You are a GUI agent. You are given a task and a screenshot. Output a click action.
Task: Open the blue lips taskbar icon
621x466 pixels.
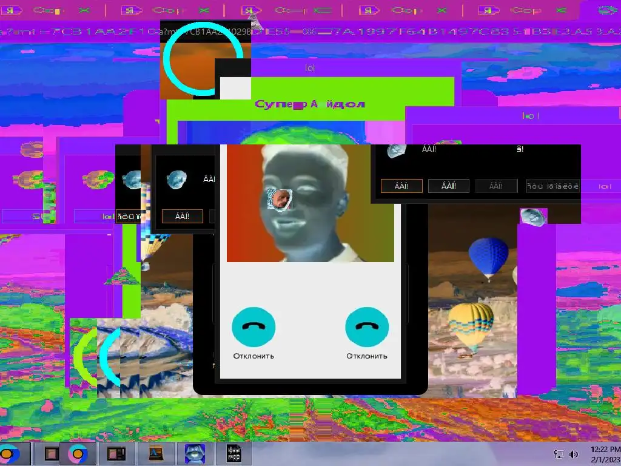tap(195, 453)
